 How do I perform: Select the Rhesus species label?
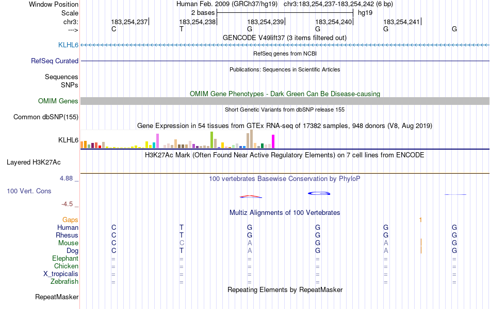coord(67,235)
